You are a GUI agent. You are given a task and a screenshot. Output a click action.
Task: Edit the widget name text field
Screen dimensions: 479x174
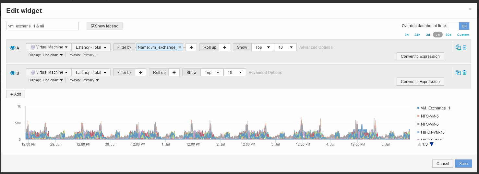42,26
